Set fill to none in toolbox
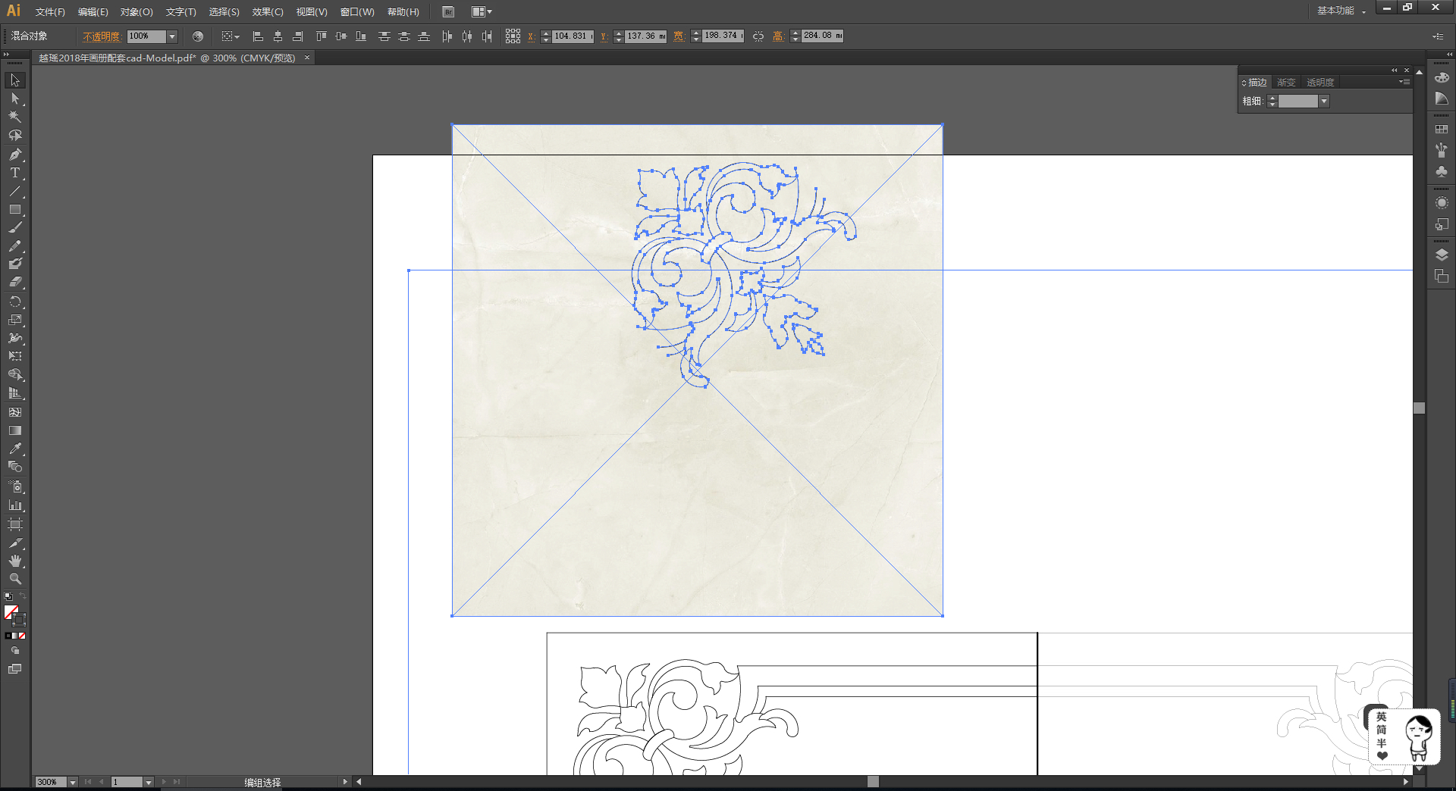Image resolution: width=1456 pixels, height=791 pixels. 22,636
